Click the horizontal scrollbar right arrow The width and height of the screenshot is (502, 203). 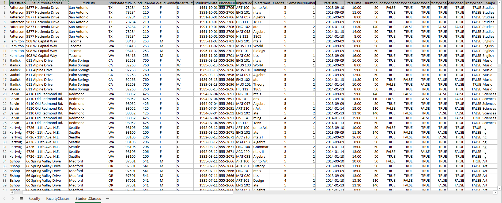[495, 193]
